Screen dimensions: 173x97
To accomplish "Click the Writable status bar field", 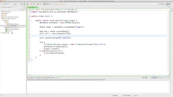I will point(115,96).
